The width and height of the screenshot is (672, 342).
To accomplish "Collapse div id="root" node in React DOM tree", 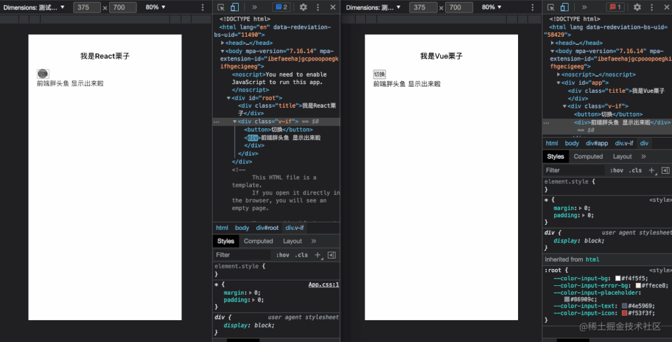I will (x=228, y=98).
